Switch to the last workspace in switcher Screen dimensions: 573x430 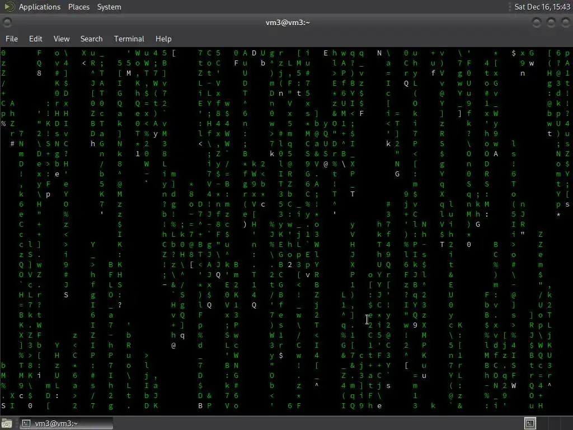(x=567, y=423)
